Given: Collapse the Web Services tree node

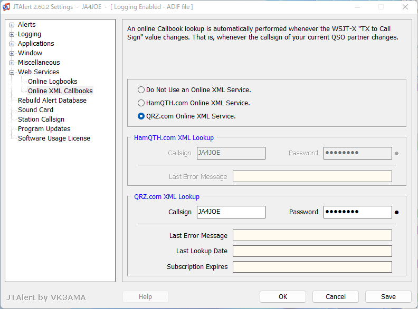Looking at the screenshot, I should (x=12, y=72).
